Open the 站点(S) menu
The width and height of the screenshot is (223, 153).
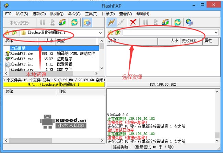click(x=22, y=14)
